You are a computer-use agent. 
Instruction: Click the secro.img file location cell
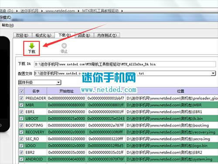coord(172,139)
